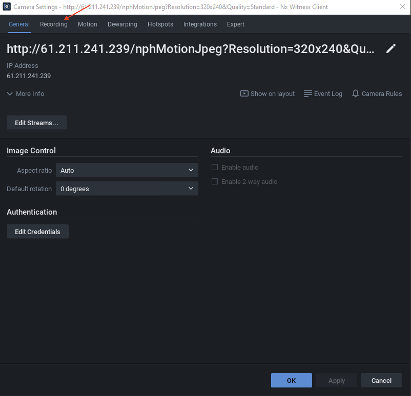
Task: Switch to the General tab
Action: coord(19,24)
